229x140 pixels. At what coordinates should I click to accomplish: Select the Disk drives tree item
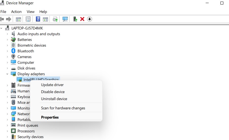click(26, 68)
